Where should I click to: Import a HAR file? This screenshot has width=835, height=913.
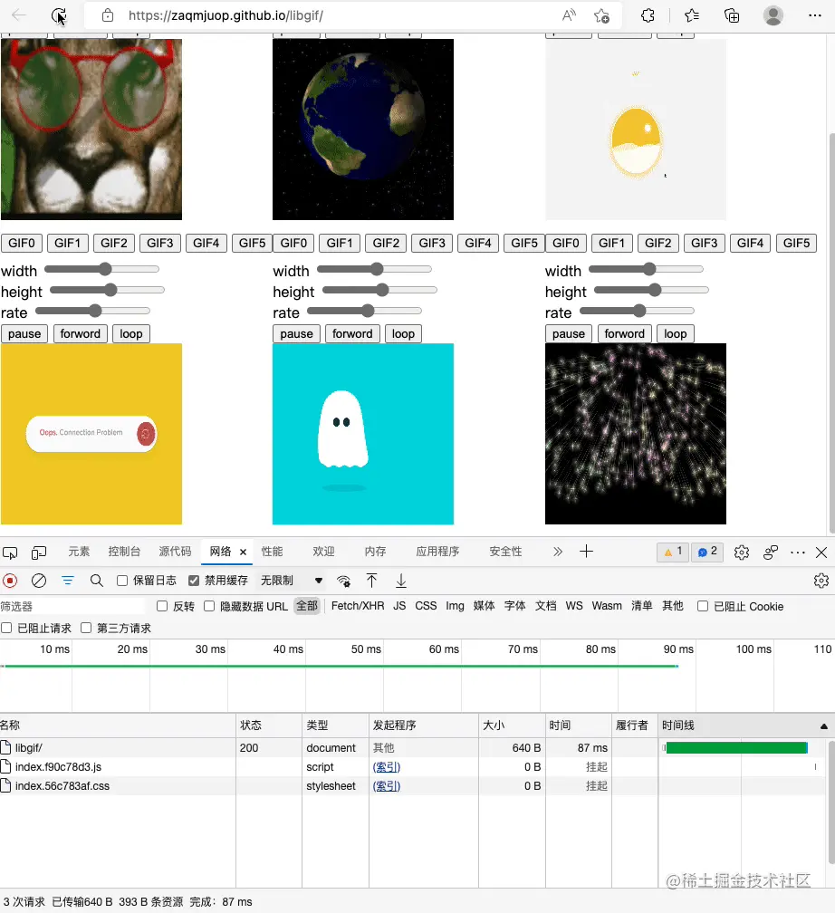click(372, 581)
